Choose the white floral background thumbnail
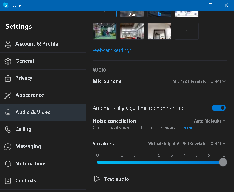 coord(187,14)
